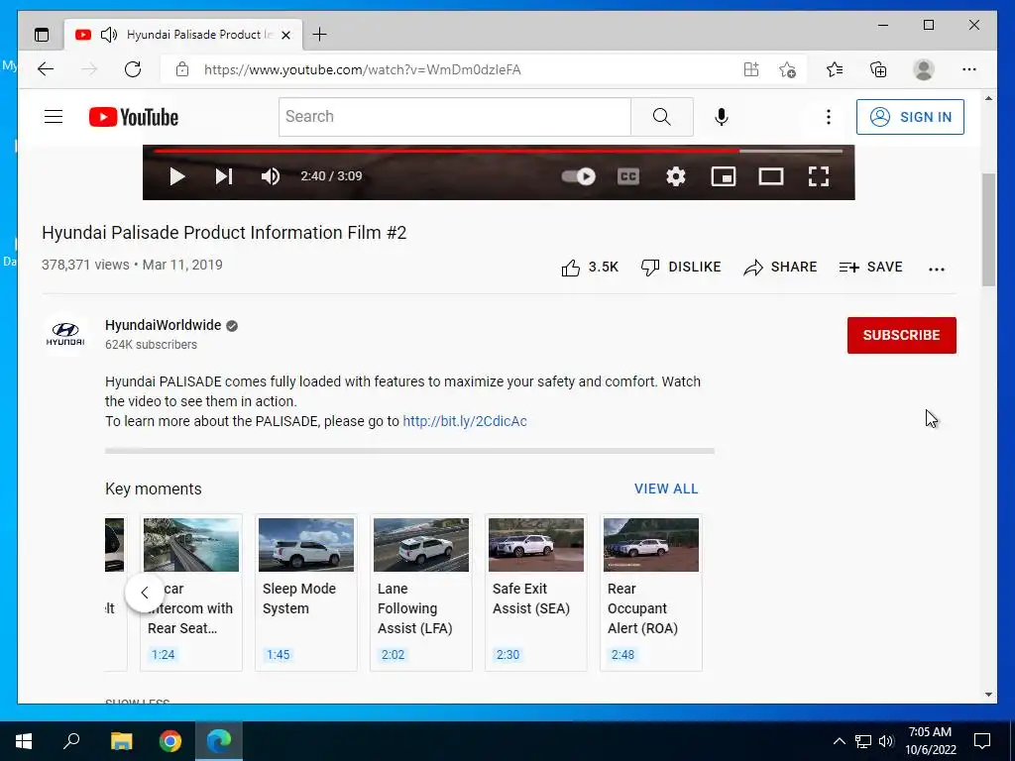Click the search magnifier button

661,117
